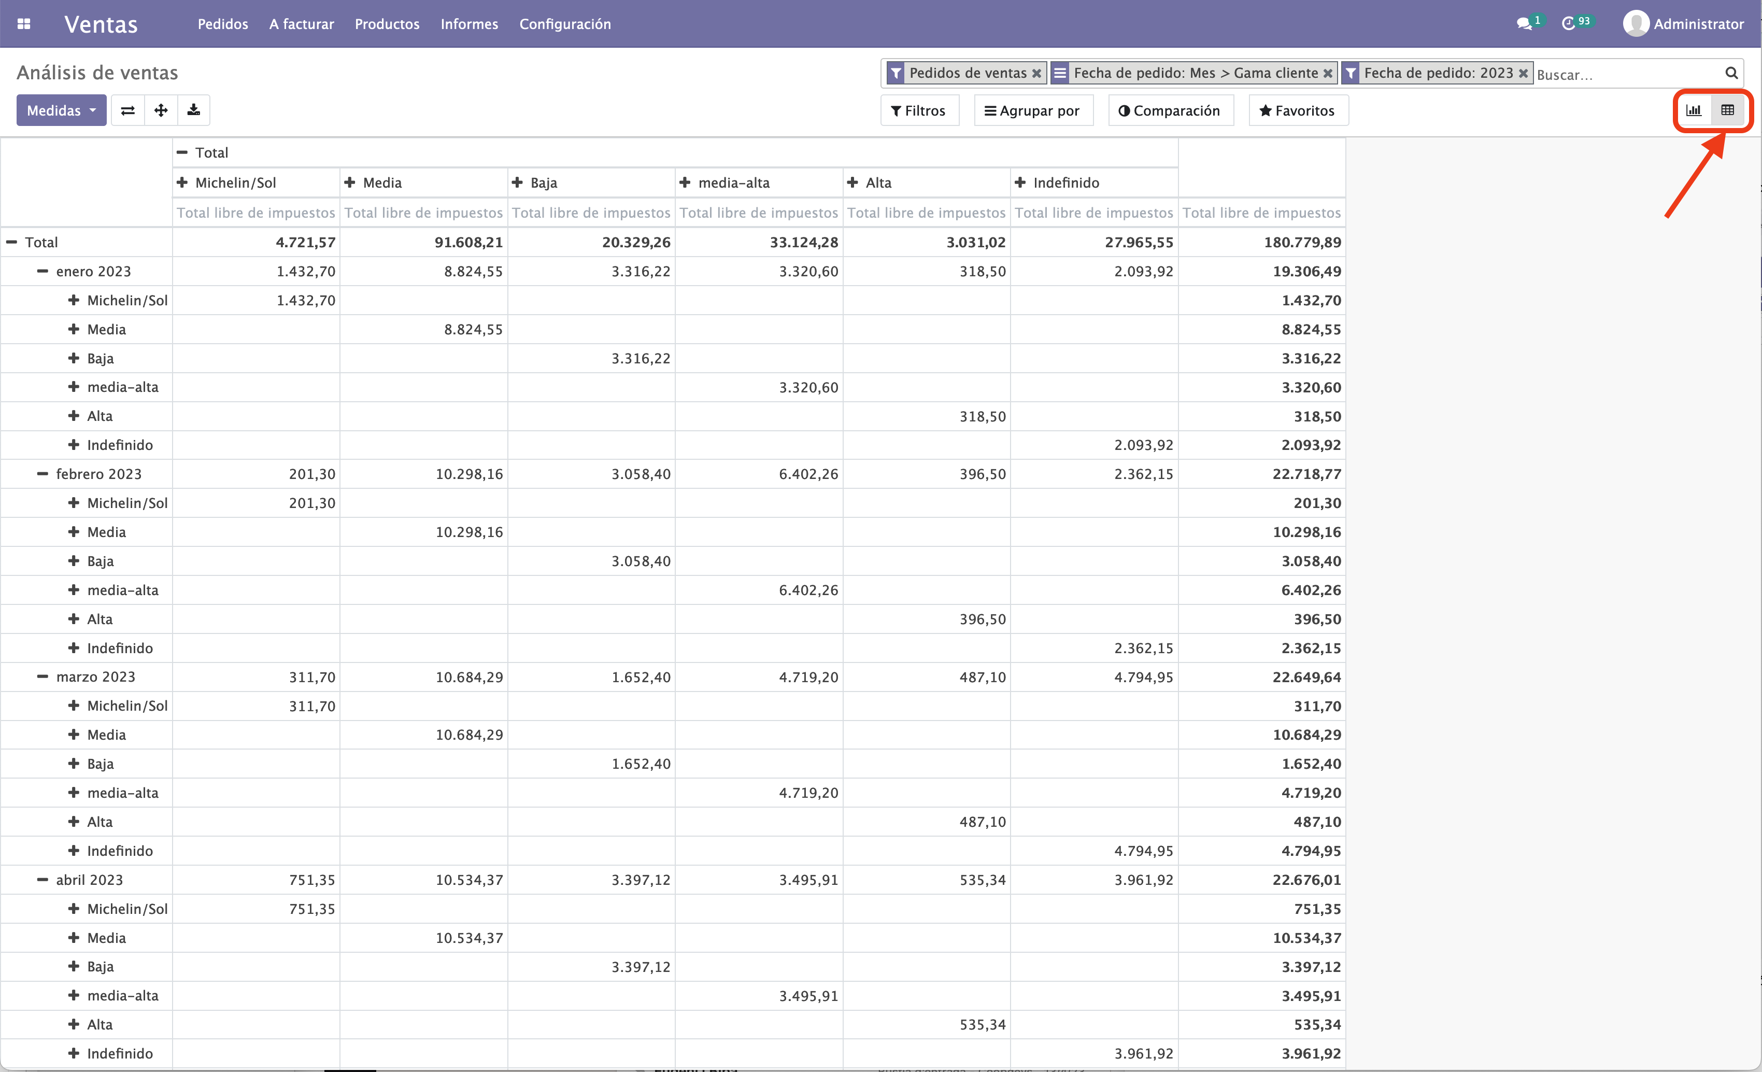
Task: Remove the Fecha de pedido: Mes grouping
Action: (1328, 73)
